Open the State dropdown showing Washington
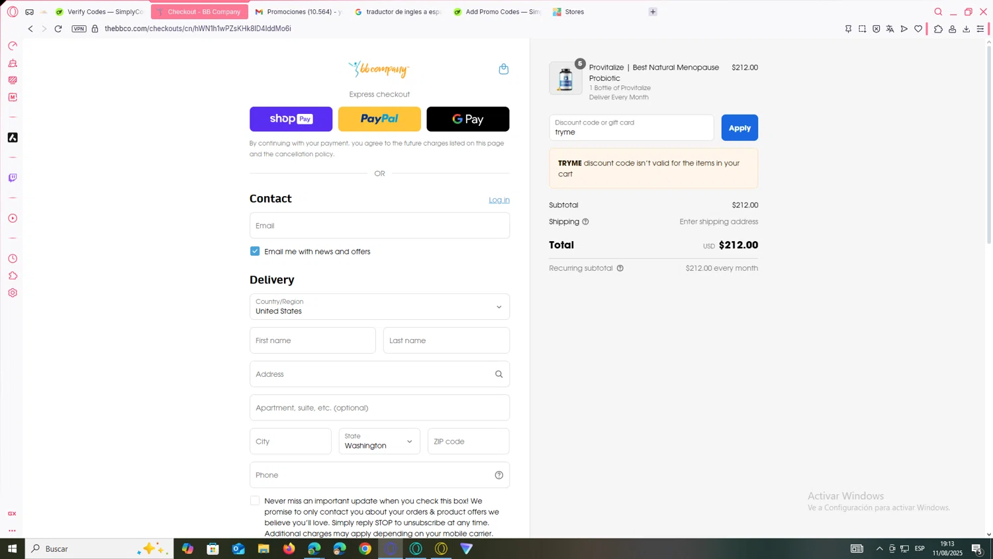The width and height of the screenshot is (993, 559). (379, 441)
